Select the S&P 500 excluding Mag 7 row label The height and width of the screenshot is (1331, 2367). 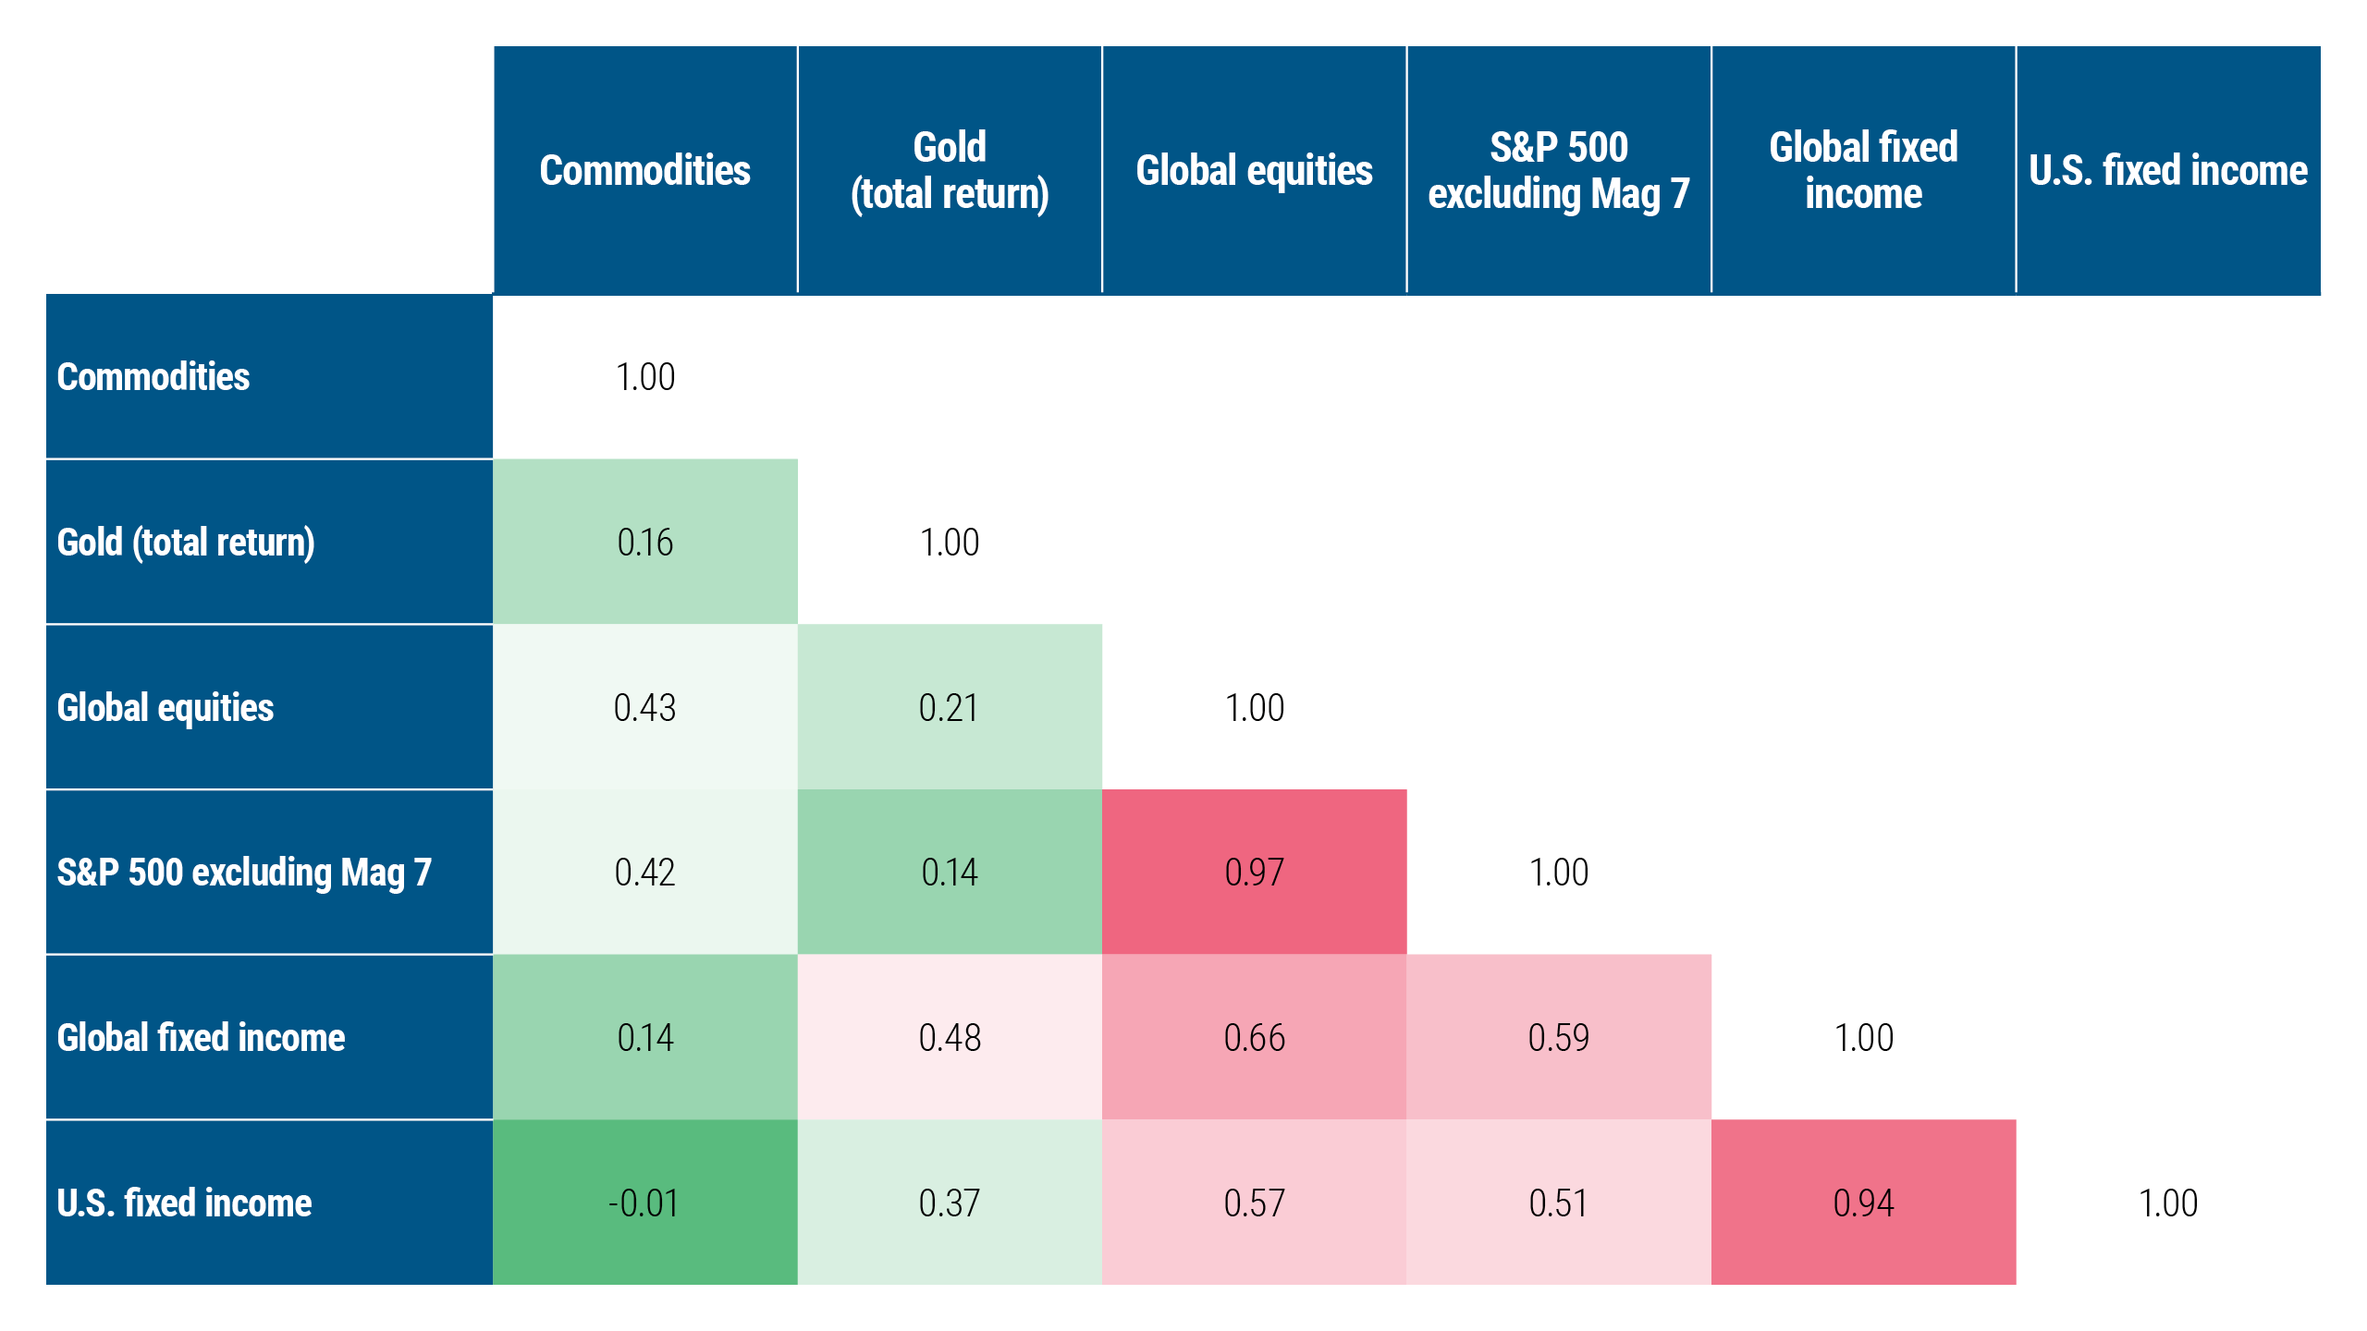click(x=244, y=873)
